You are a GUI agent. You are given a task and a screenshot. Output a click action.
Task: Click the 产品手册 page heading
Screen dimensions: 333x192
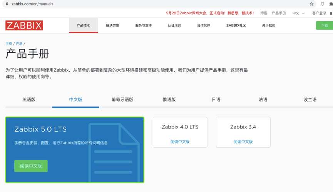click(x=27, y=53)
